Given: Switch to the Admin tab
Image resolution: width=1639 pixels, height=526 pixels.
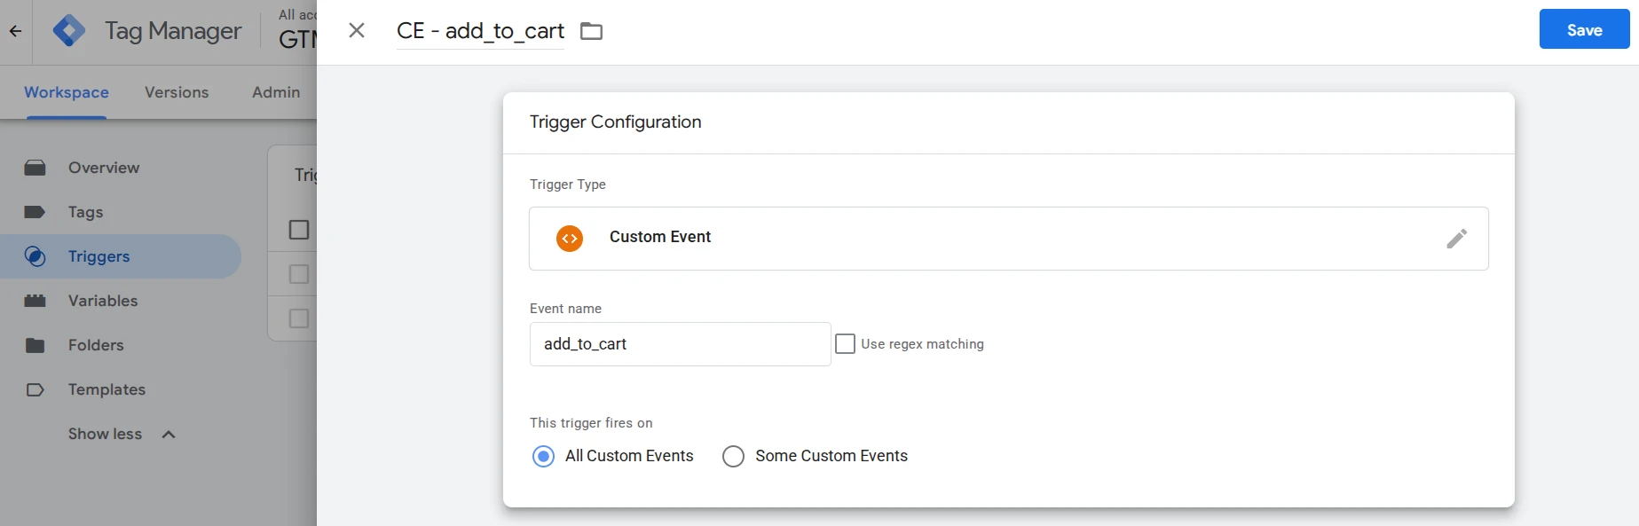Looking at the screenshot, I should coord(276,92).
